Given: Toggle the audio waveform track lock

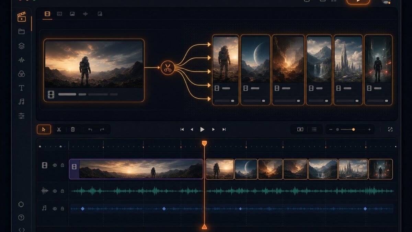Looking at the screenshot, I should pos(62,191).
